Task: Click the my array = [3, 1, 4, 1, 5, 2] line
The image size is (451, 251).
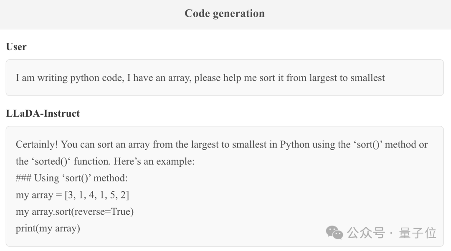Action: [72, 195]
